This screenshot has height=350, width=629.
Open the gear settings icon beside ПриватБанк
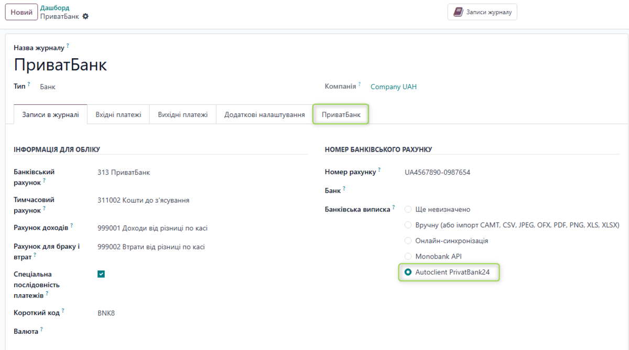point(85,16)
